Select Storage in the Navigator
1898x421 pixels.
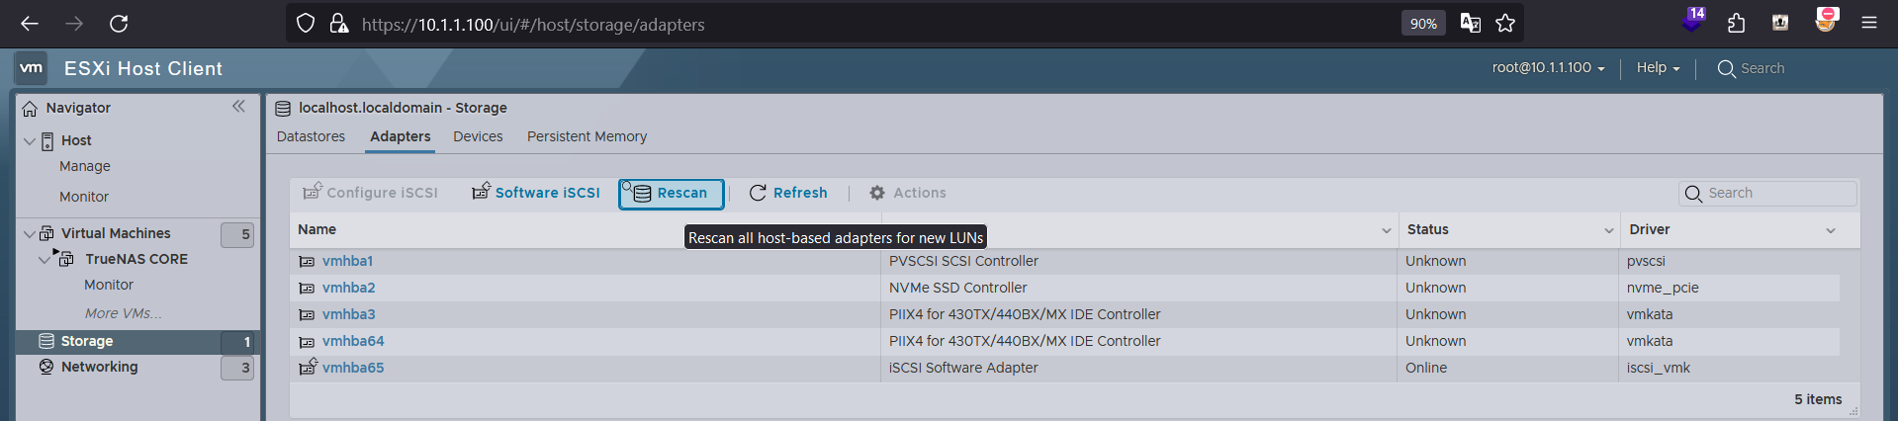(87, 341)
